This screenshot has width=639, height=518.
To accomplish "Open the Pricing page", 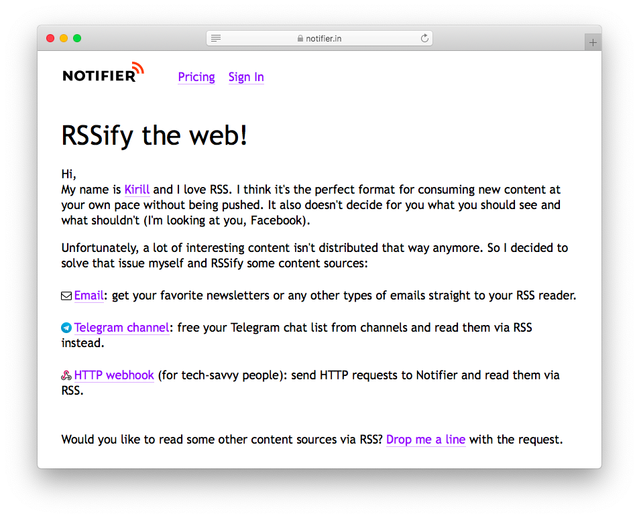I will tap(196, 77).
